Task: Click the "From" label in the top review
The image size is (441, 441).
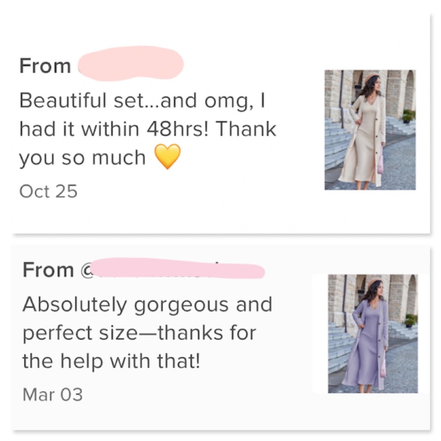Action: pyautogui.click(x=45, y=66)
